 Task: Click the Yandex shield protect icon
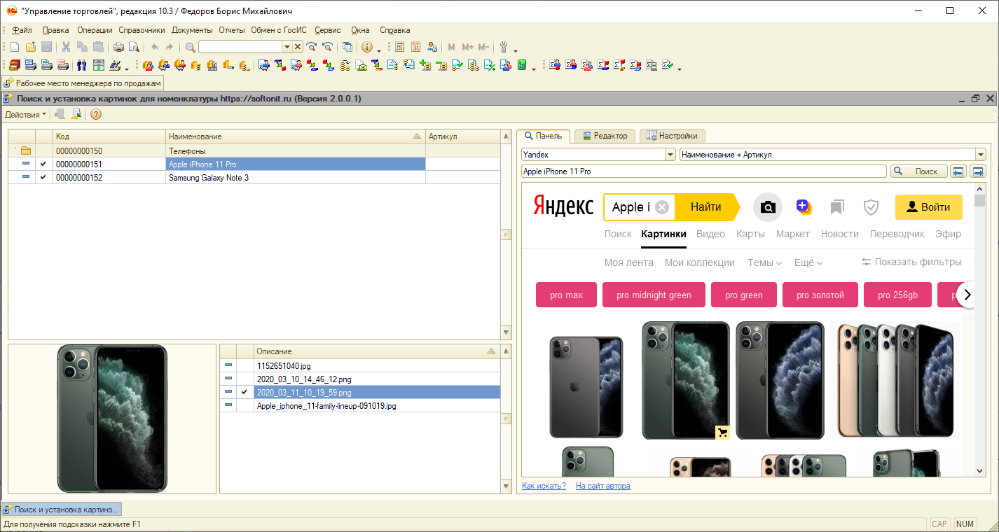(871, 207)
